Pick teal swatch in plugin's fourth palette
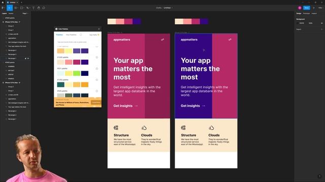 (x=61, y=84)
